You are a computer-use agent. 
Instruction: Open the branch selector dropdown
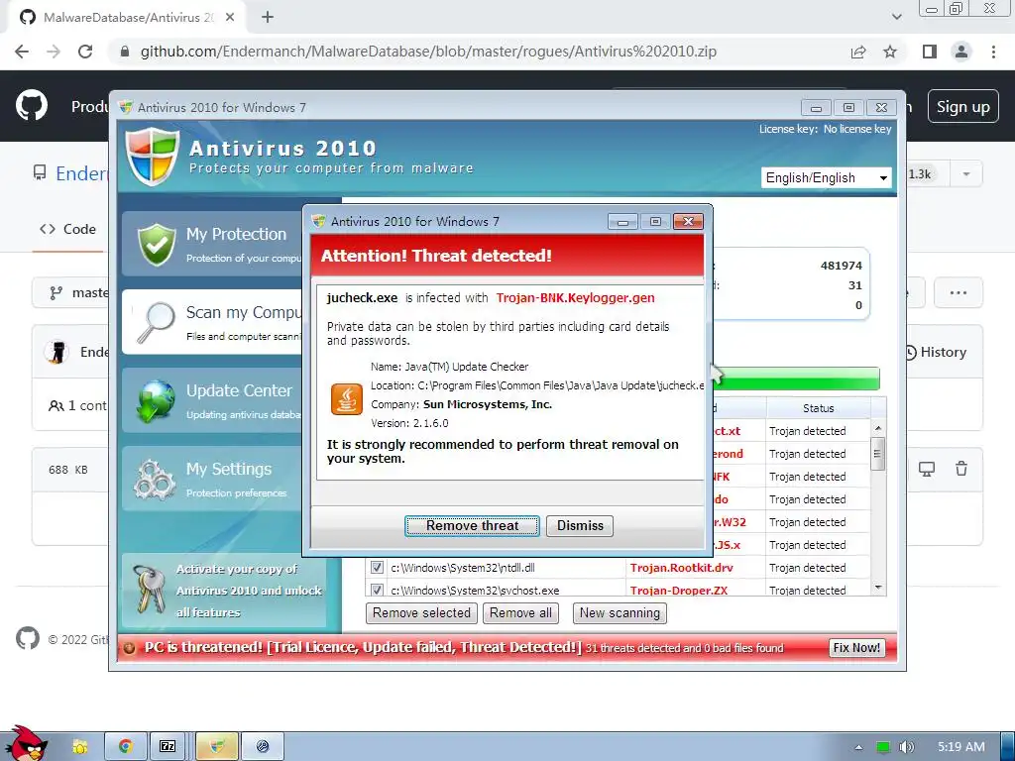(72, 292)
